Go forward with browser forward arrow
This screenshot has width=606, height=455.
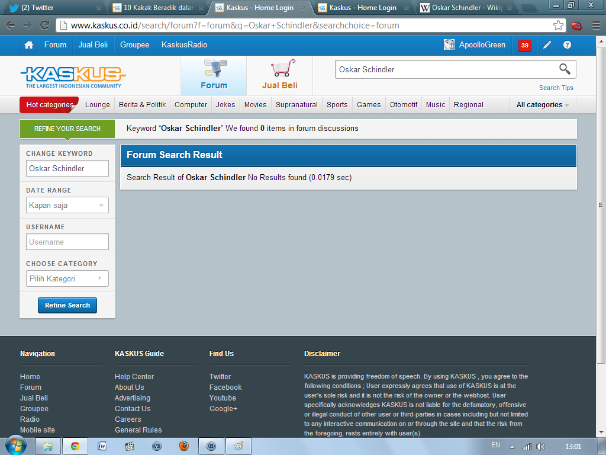tap(27, 25)
